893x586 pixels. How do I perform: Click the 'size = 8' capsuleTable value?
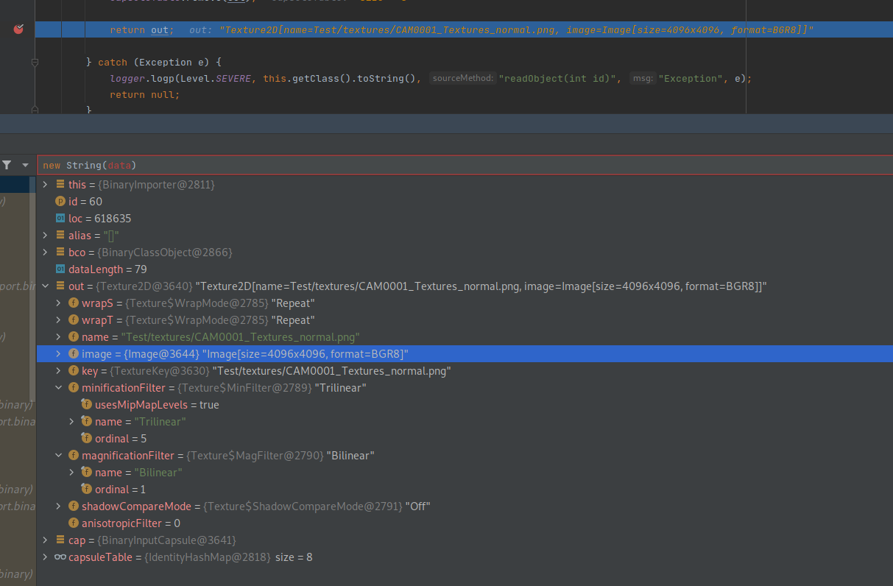(294, 557)
